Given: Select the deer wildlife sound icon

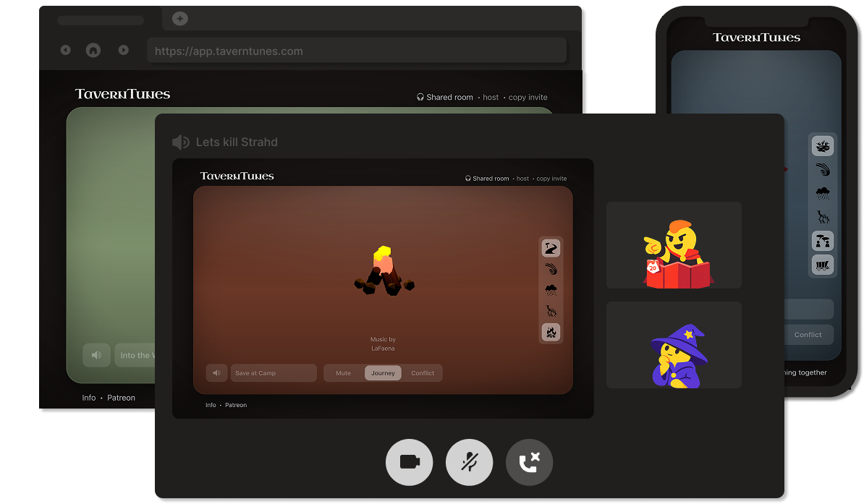Looking at the screenshot, I should coord(551,310).
